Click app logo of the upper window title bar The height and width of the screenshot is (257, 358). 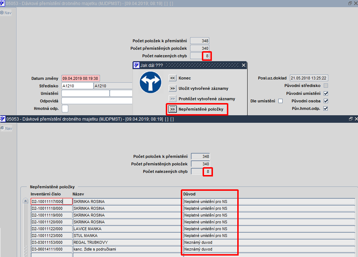(2, 3)
